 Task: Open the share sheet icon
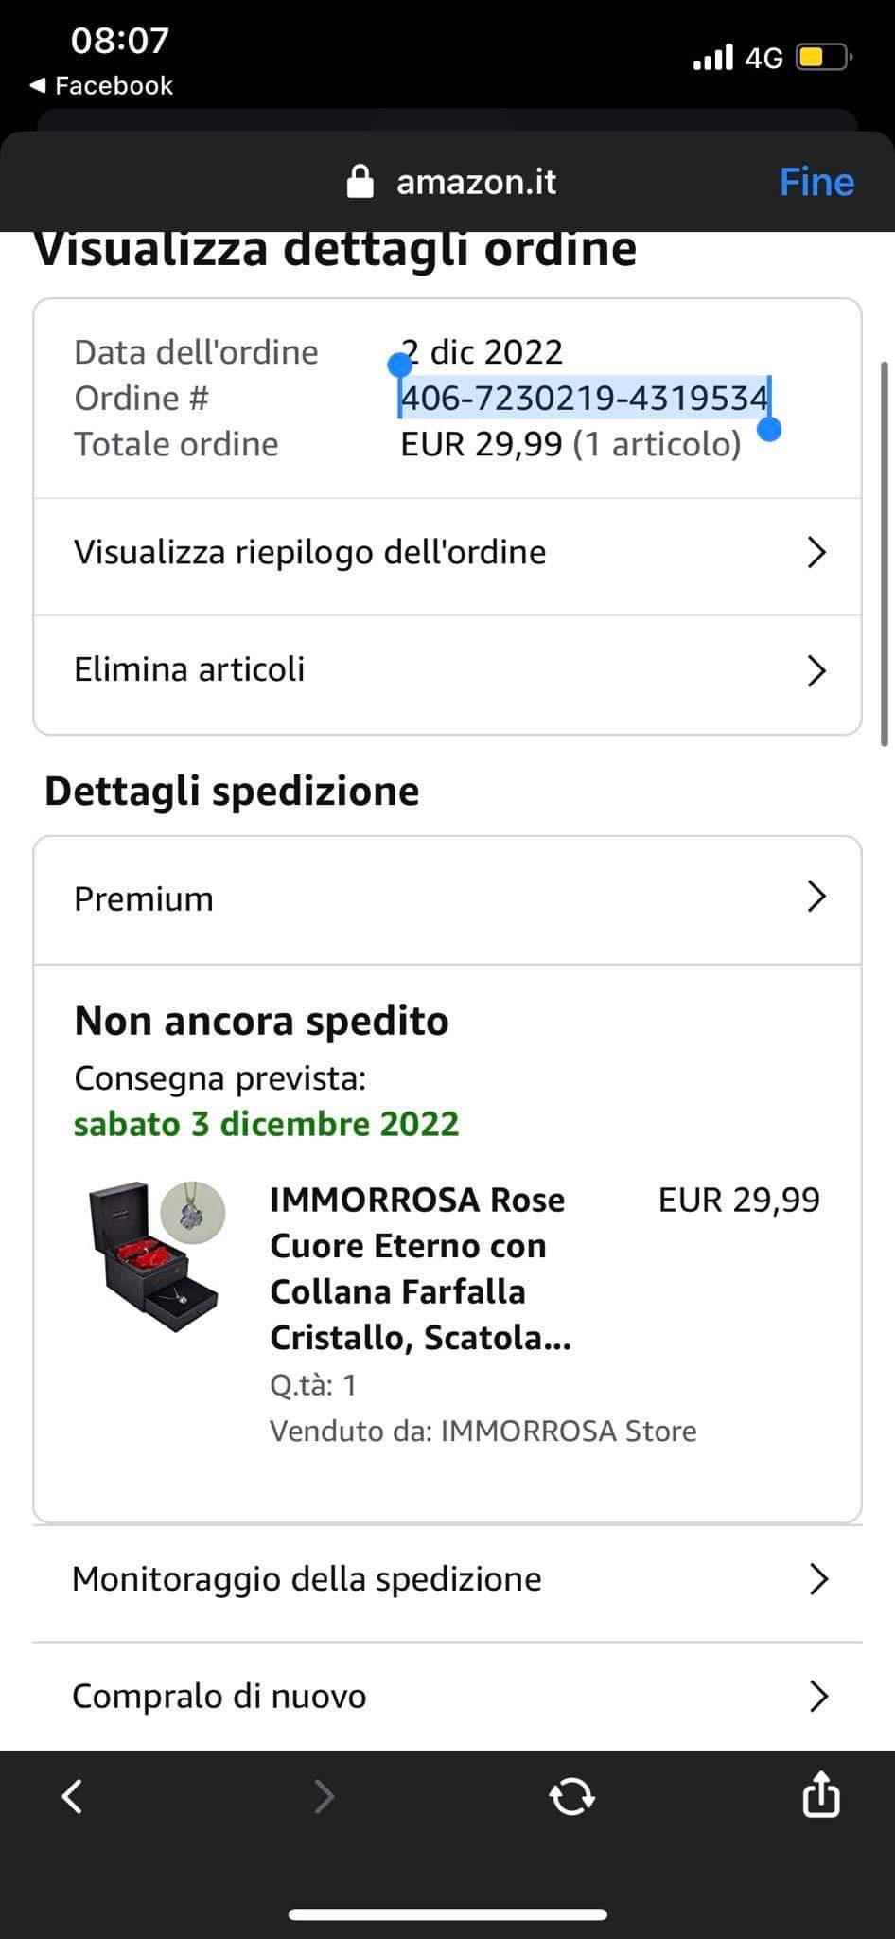(820, 1793)
